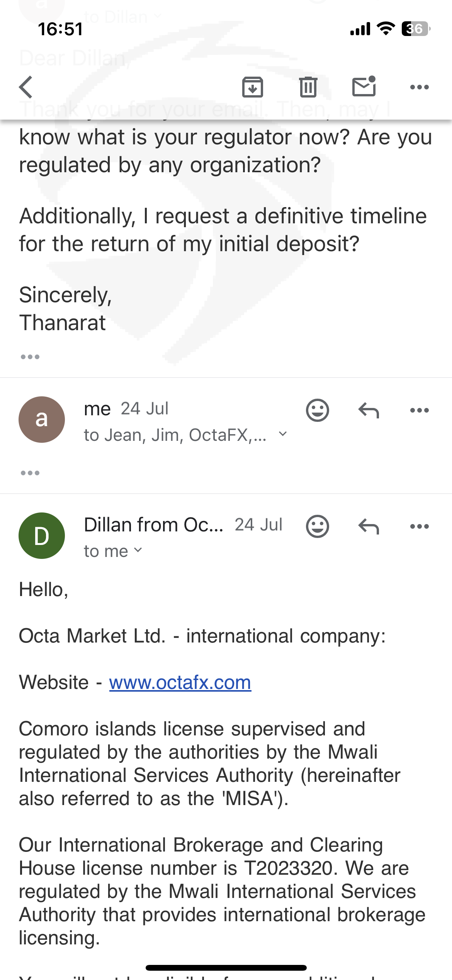Screen dimensions: 452x980
Task: Show trimmed content below Thanarat's signature
Action: [30, 357]
